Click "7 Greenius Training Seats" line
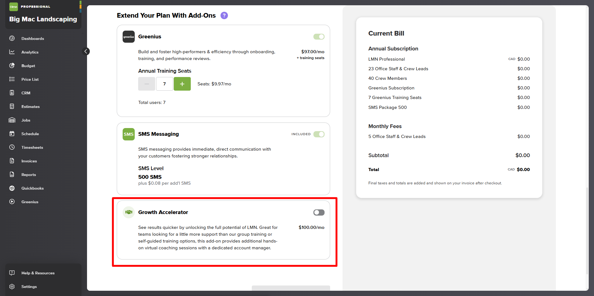The height and width of the screenshot is (296, 594). click(x=395, y=97)
